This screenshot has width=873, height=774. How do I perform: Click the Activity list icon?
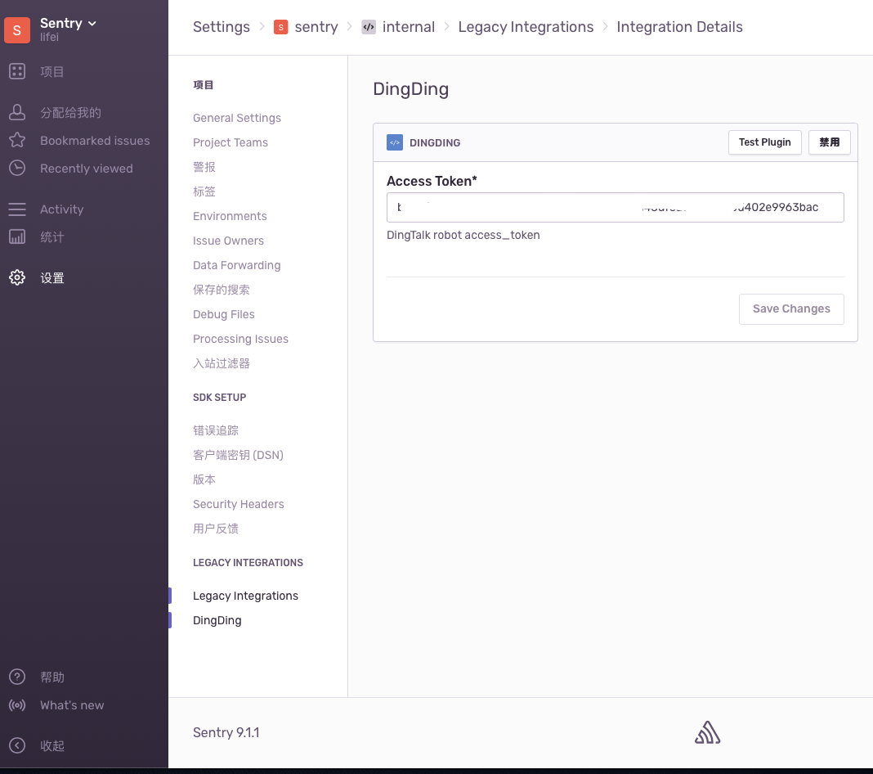(x=17, y=209)
